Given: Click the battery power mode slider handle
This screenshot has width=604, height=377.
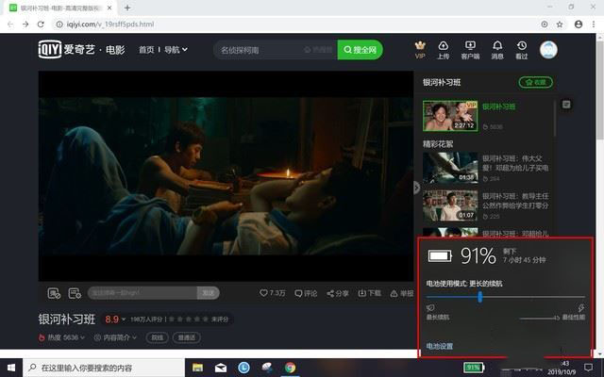Looking at the screenshot, I should coord(480,297).
